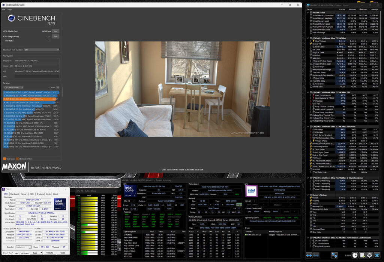Open HWiNFO remote monitoring network icon
Viewport: 384px width, 262px height.
pos(334,255)
